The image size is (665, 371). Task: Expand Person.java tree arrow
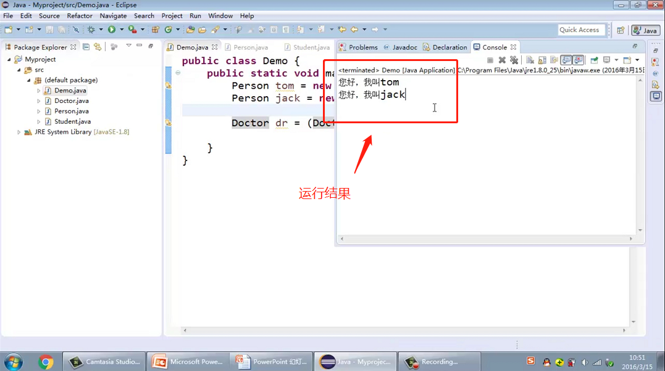[39, 112]
